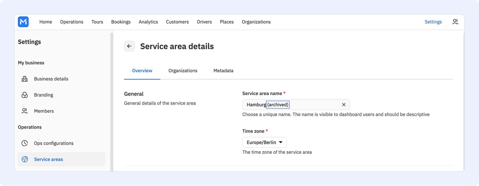Click the Branding circles icon
This screenshot has width=479, height=186.
(25, 95)
